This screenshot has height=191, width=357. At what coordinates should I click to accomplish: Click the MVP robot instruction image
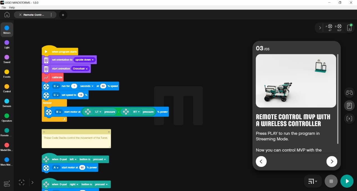pyautogui.click(x=296, y=81)
